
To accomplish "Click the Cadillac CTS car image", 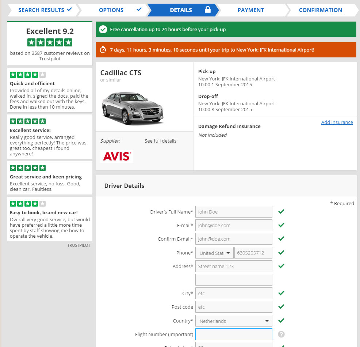I will 133,108.
